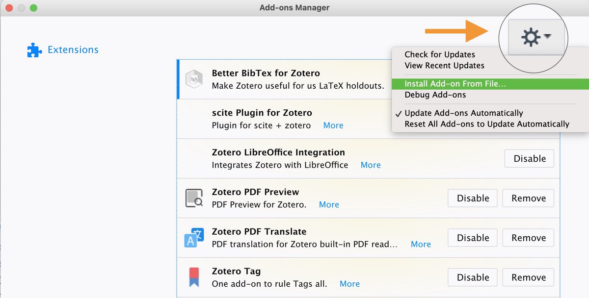This screenshot has height=298, width=589.
Task: Click the orange arrow pointing at the gear
Action: pos(456,30)
